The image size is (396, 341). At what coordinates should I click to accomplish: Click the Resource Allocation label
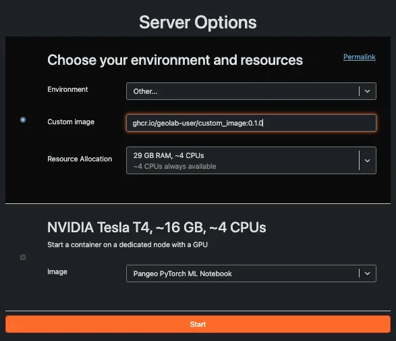click(x=80, y=159)
